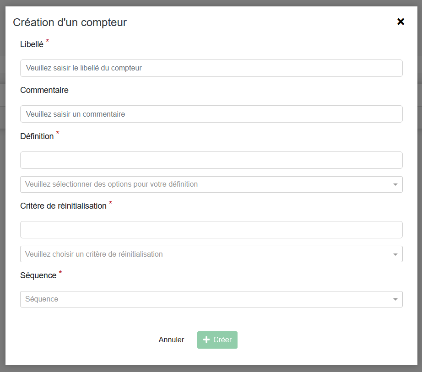Viewport: 422px width, 372px height.
Task: Click the Définition field label
Action: [x=37, y=136]
